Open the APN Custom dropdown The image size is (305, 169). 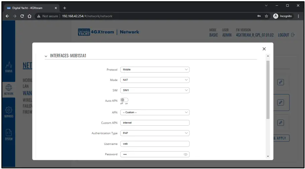[155, 112]
